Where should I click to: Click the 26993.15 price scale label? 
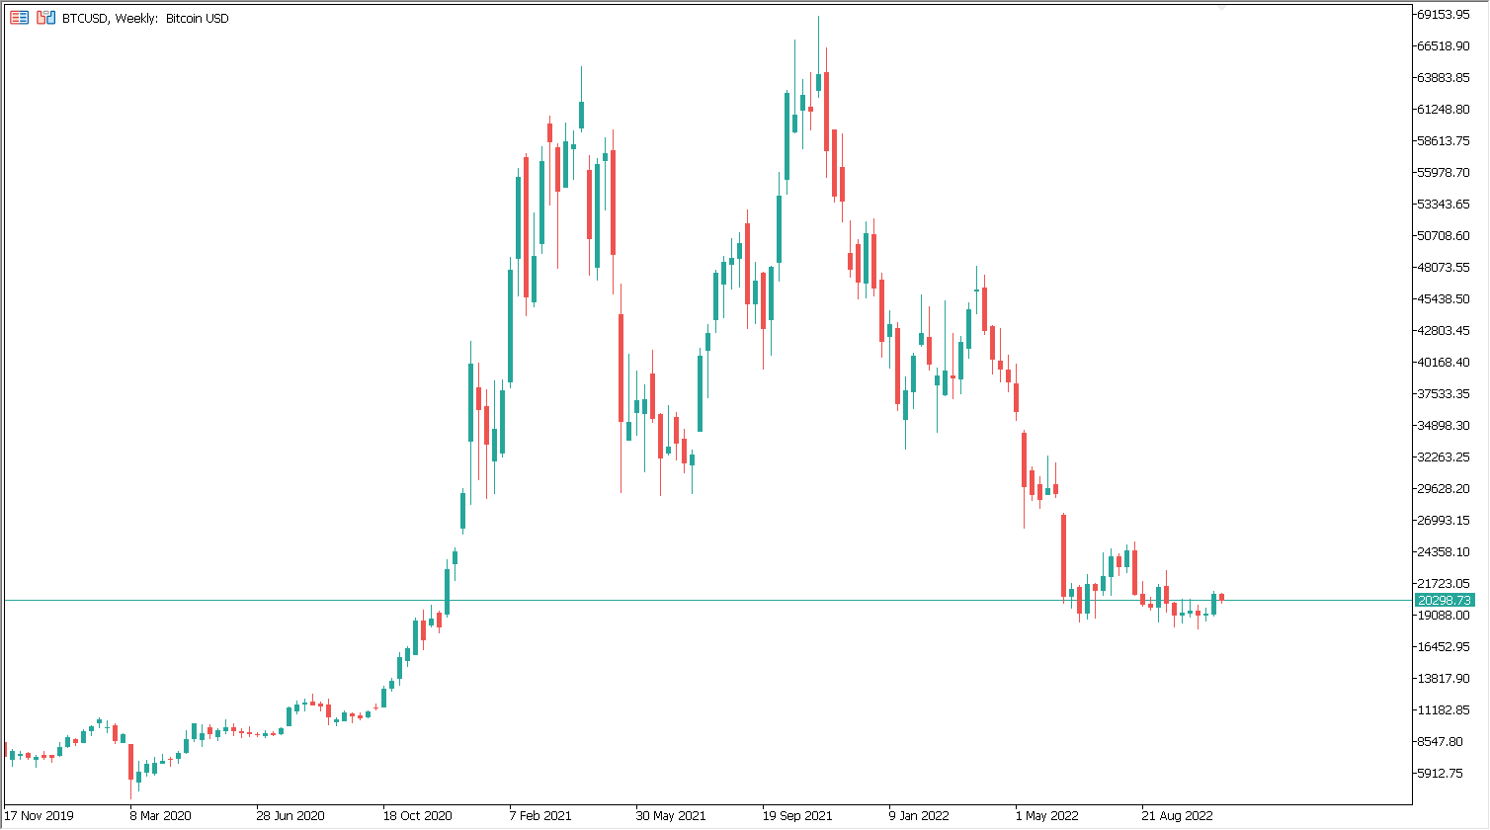1444,520
